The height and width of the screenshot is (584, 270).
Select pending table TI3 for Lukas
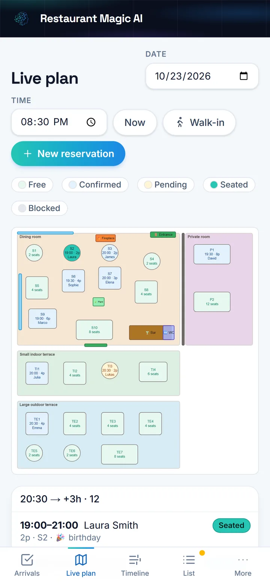coord(110,370)
